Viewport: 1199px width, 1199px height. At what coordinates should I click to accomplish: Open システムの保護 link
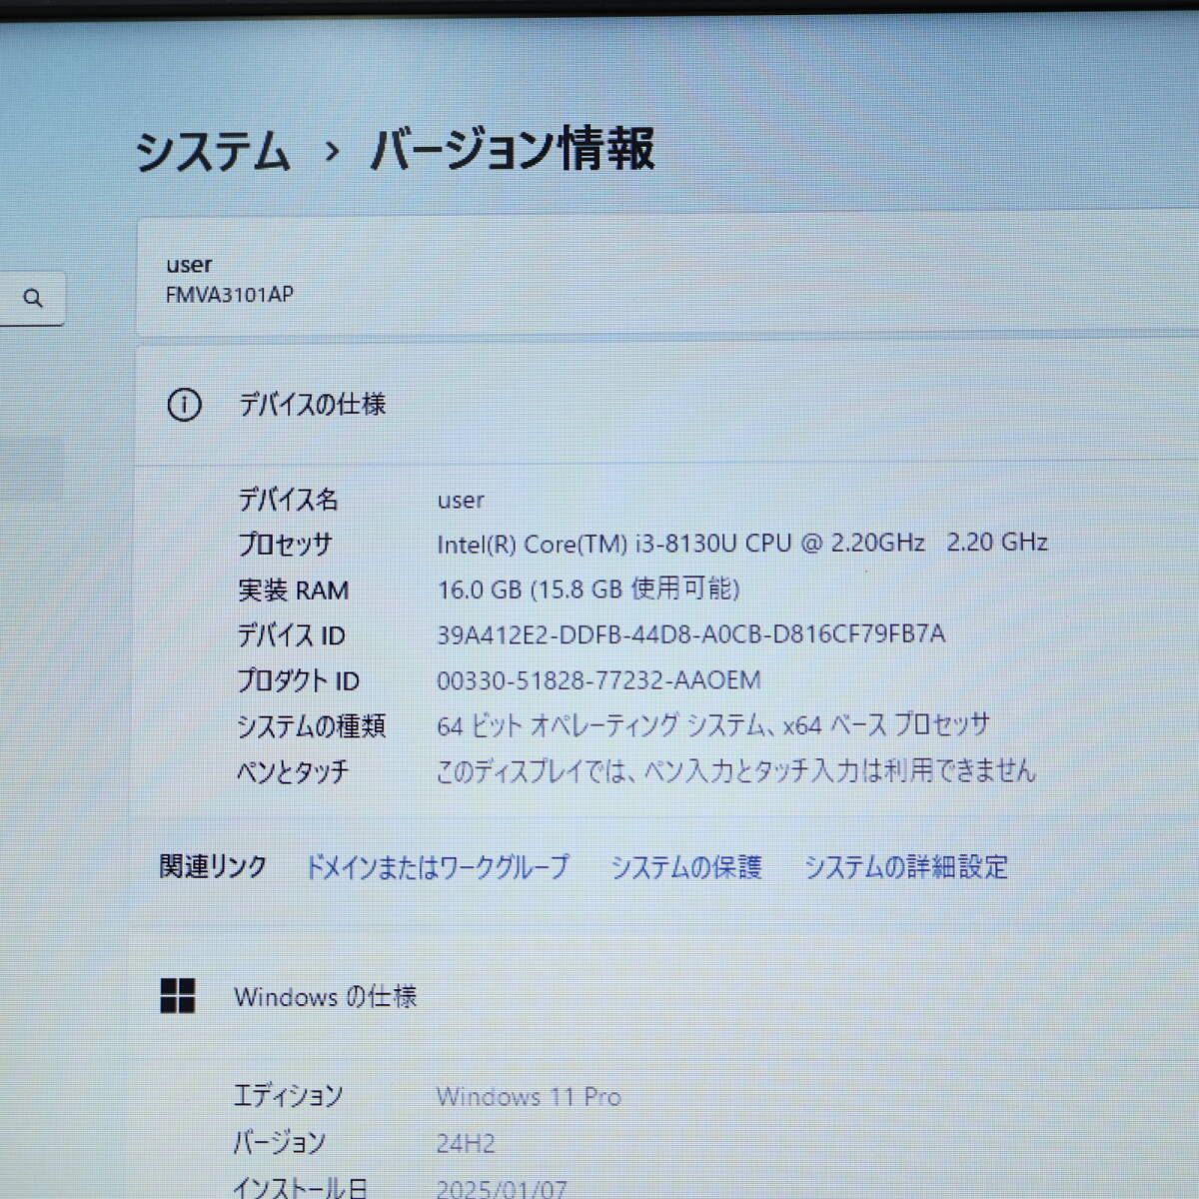pos(686,866)
